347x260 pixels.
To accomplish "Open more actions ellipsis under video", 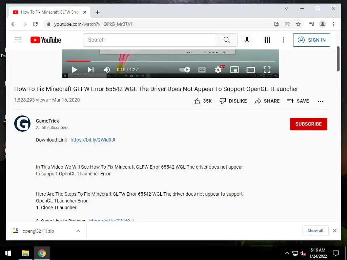I will pos(321,101).
